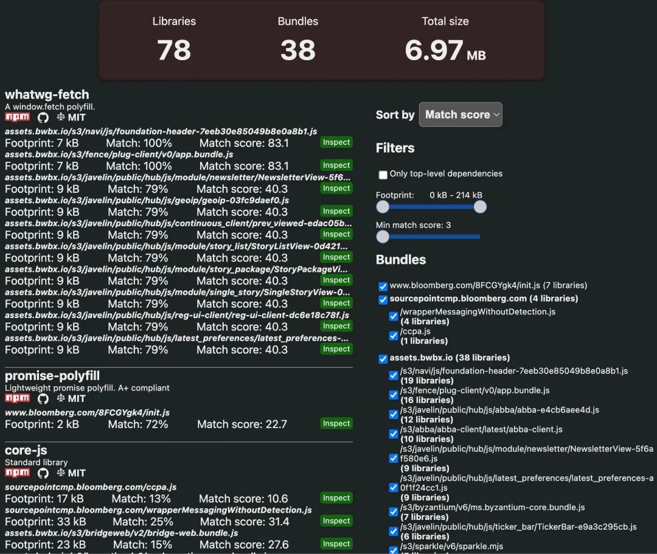Inspect whatwg-fetch in reg-ui-client bundle
The height and width of the screenshot is (554, 657).
point(336,326)
